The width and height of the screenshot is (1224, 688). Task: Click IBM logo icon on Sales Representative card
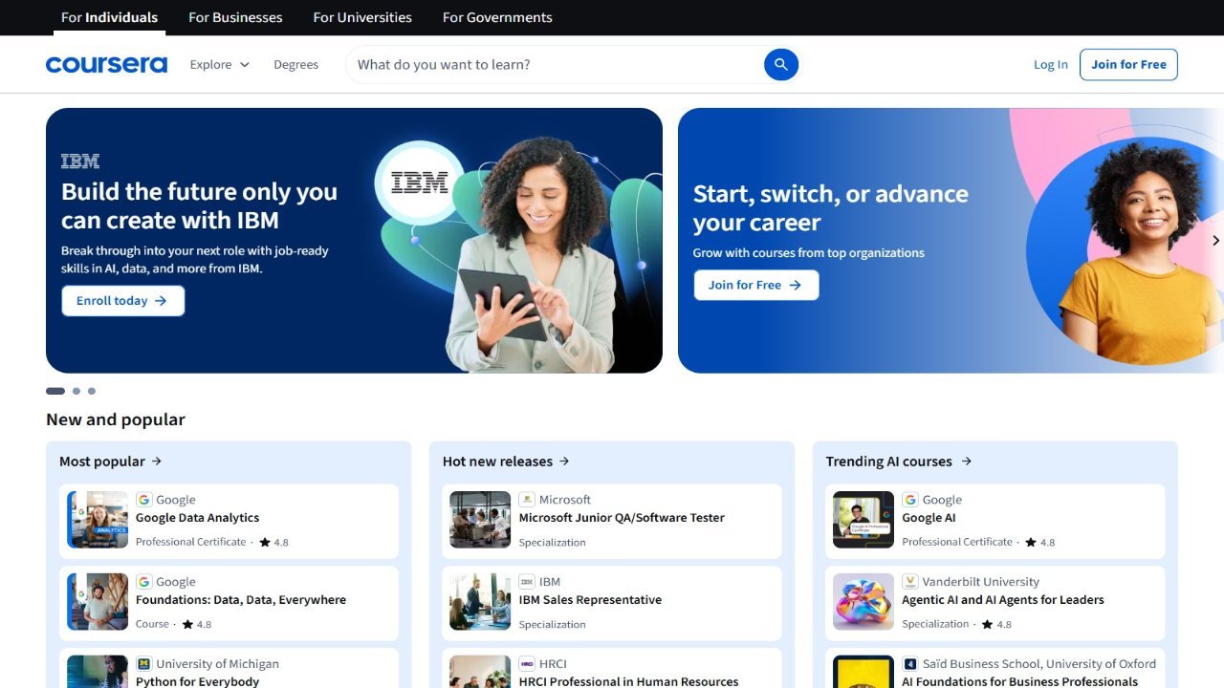coord(527,582)
